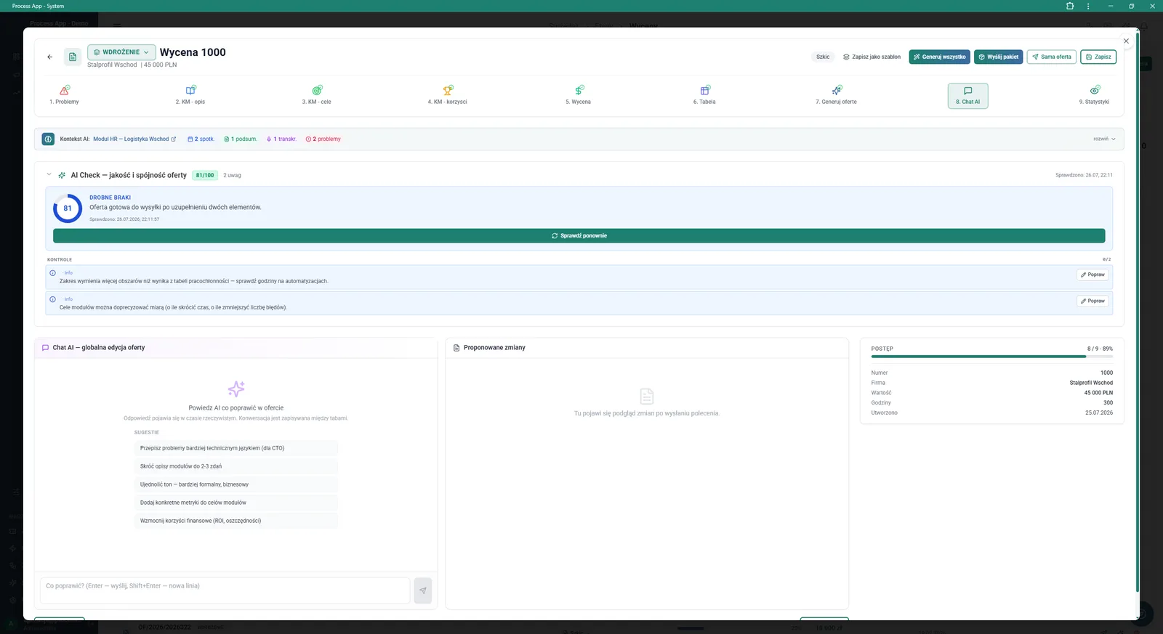
Task: Choose suggestion Skróć opisy modułów do 2-3 zdań
Action: coord(236,466)
